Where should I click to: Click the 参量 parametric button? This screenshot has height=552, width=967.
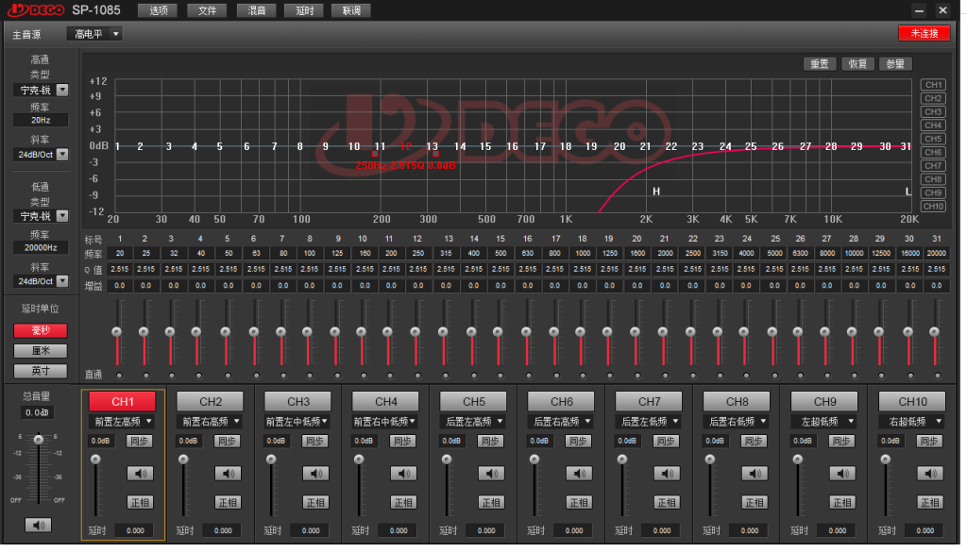coord(895,63)
